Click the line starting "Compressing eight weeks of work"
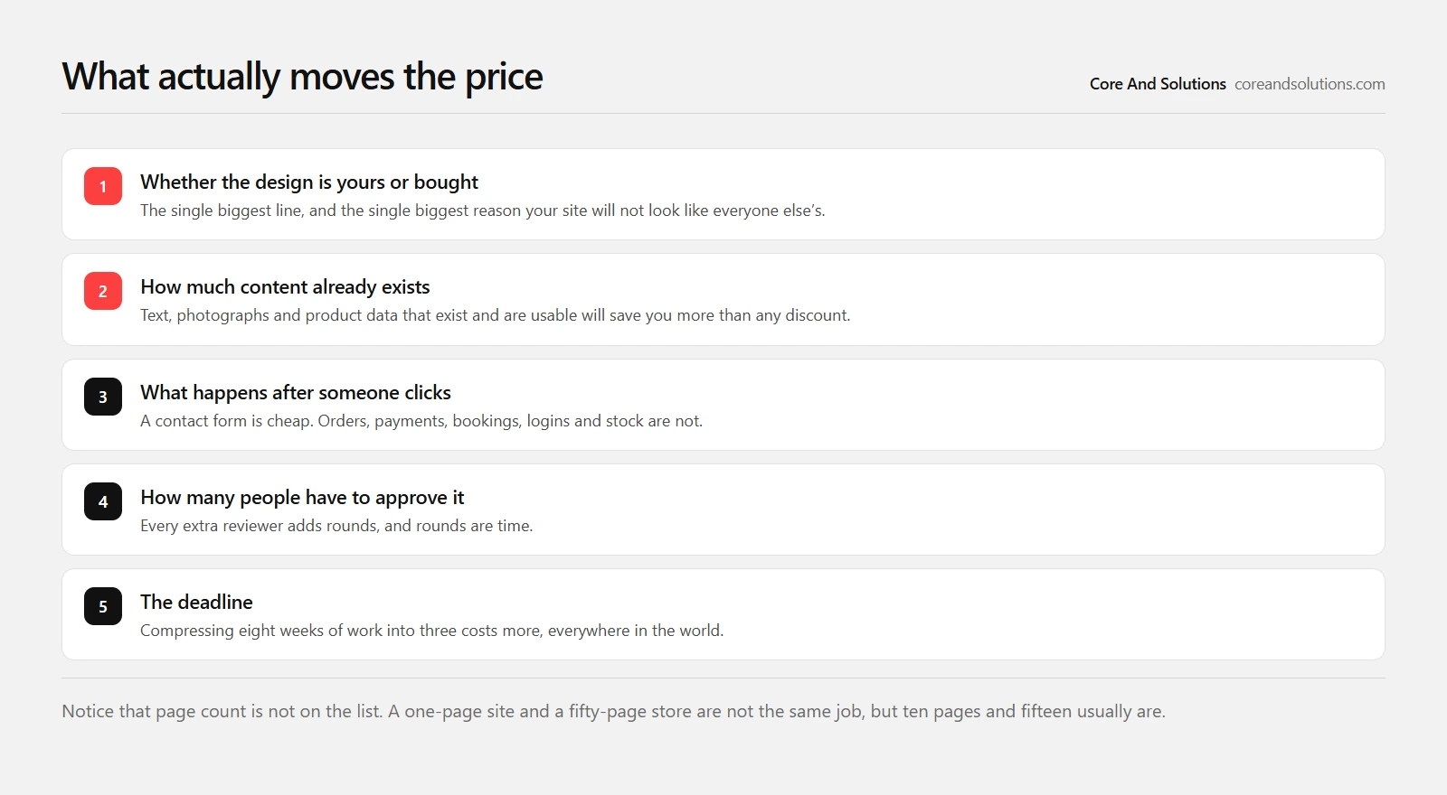 432,631
